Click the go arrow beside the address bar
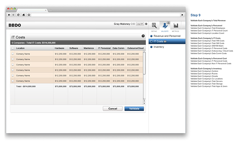This screenshot has width=246, height=159. coord(182,15)
